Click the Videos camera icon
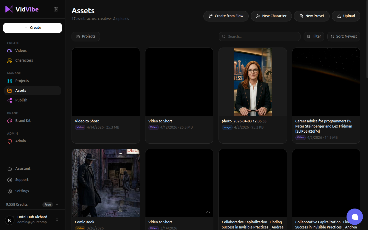This screenshot has height=230, width=368. pos(10,51)
